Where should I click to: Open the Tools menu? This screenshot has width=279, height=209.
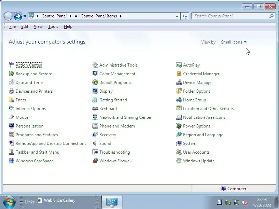click(53, 26)
